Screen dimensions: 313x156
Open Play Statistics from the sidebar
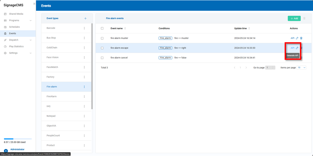(x=16, y=46)
